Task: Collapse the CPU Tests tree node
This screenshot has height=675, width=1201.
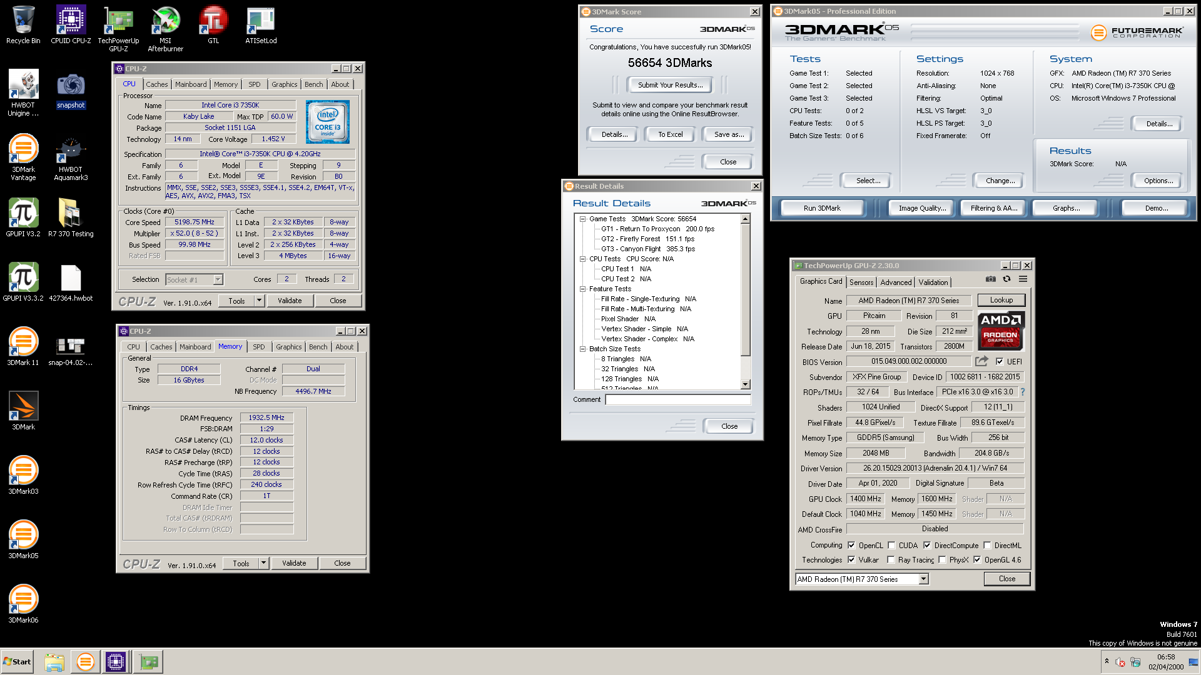Action: coord(583,259)
